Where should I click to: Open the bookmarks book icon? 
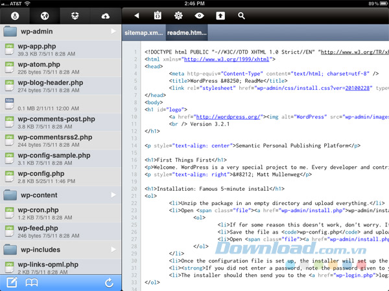click(32, 283)
